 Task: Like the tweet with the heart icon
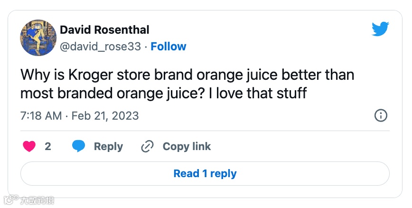29,146
